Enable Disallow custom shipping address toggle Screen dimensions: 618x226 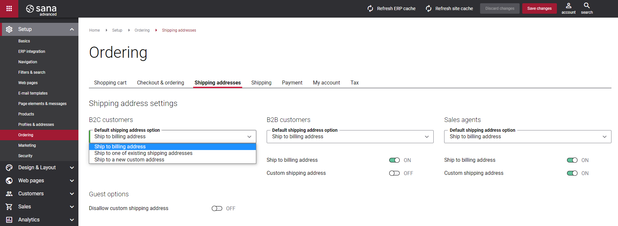217,208
